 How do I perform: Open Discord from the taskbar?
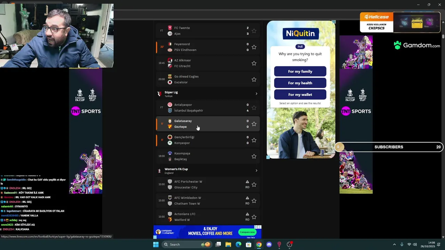[269, 244]
